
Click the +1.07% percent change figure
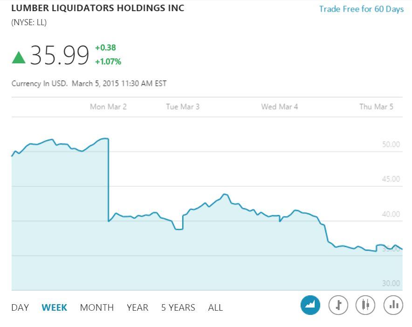[108, 61]
